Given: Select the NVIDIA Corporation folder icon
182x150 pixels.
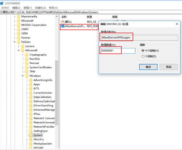Looking at the screenshot, I should tap(19, 25).
